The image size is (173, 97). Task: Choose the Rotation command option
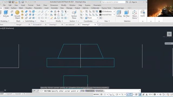pyautogui.click(x=99, y=91)
